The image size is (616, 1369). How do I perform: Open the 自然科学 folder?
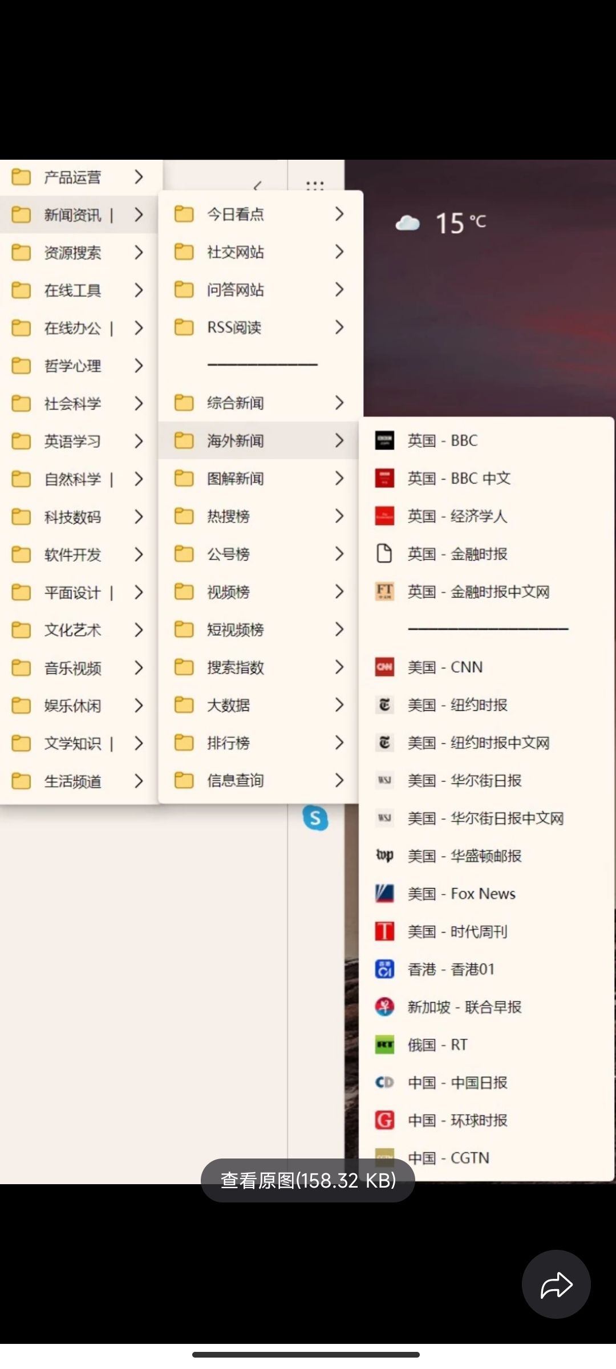[x=79, y=479]
